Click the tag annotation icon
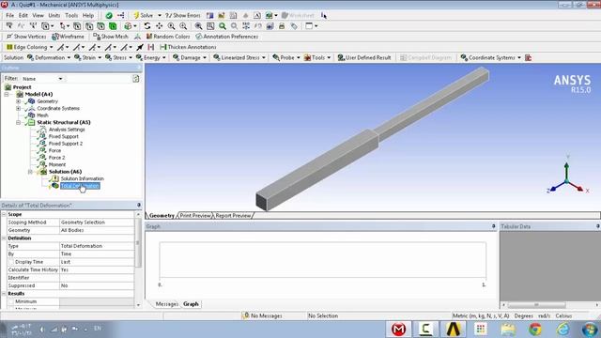Image resolution: width=601 pixels, height=338 pixels. [294, 26]
